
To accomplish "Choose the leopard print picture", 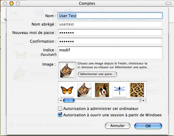I will [137, 90].
